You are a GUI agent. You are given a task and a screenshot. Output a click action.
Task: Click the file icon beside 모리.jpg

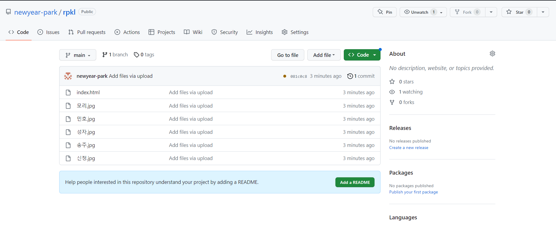click(68, 106)
